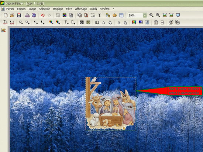Apply gamma plus correction

pos(73,23)
